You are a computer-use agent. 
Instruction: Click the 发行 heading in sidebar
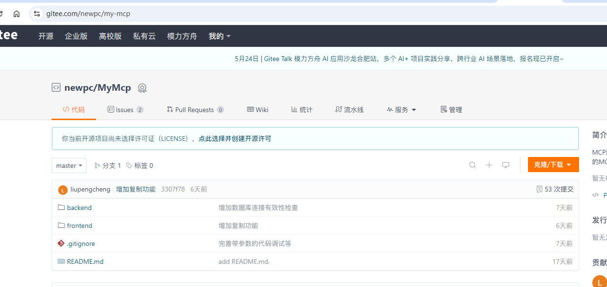point(599,220)
